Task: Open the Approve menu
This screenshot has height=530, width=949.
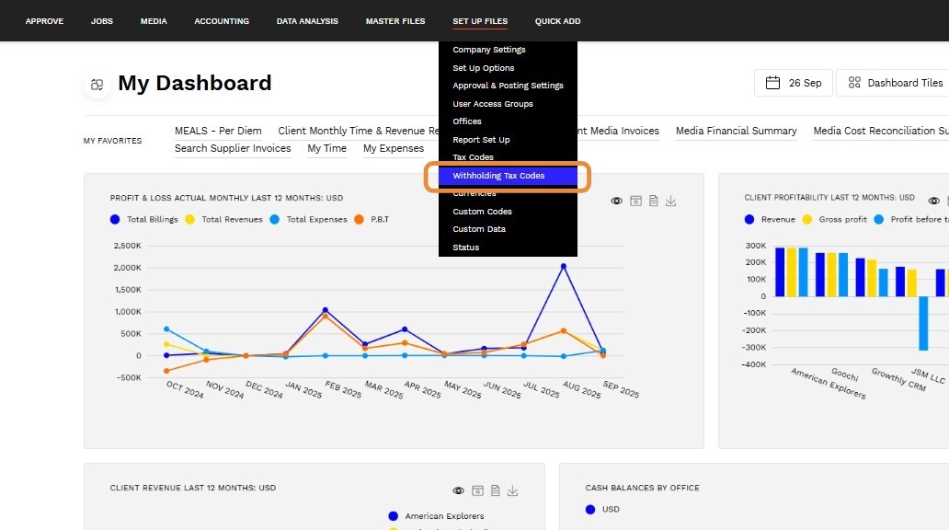Action: [44, 21]
